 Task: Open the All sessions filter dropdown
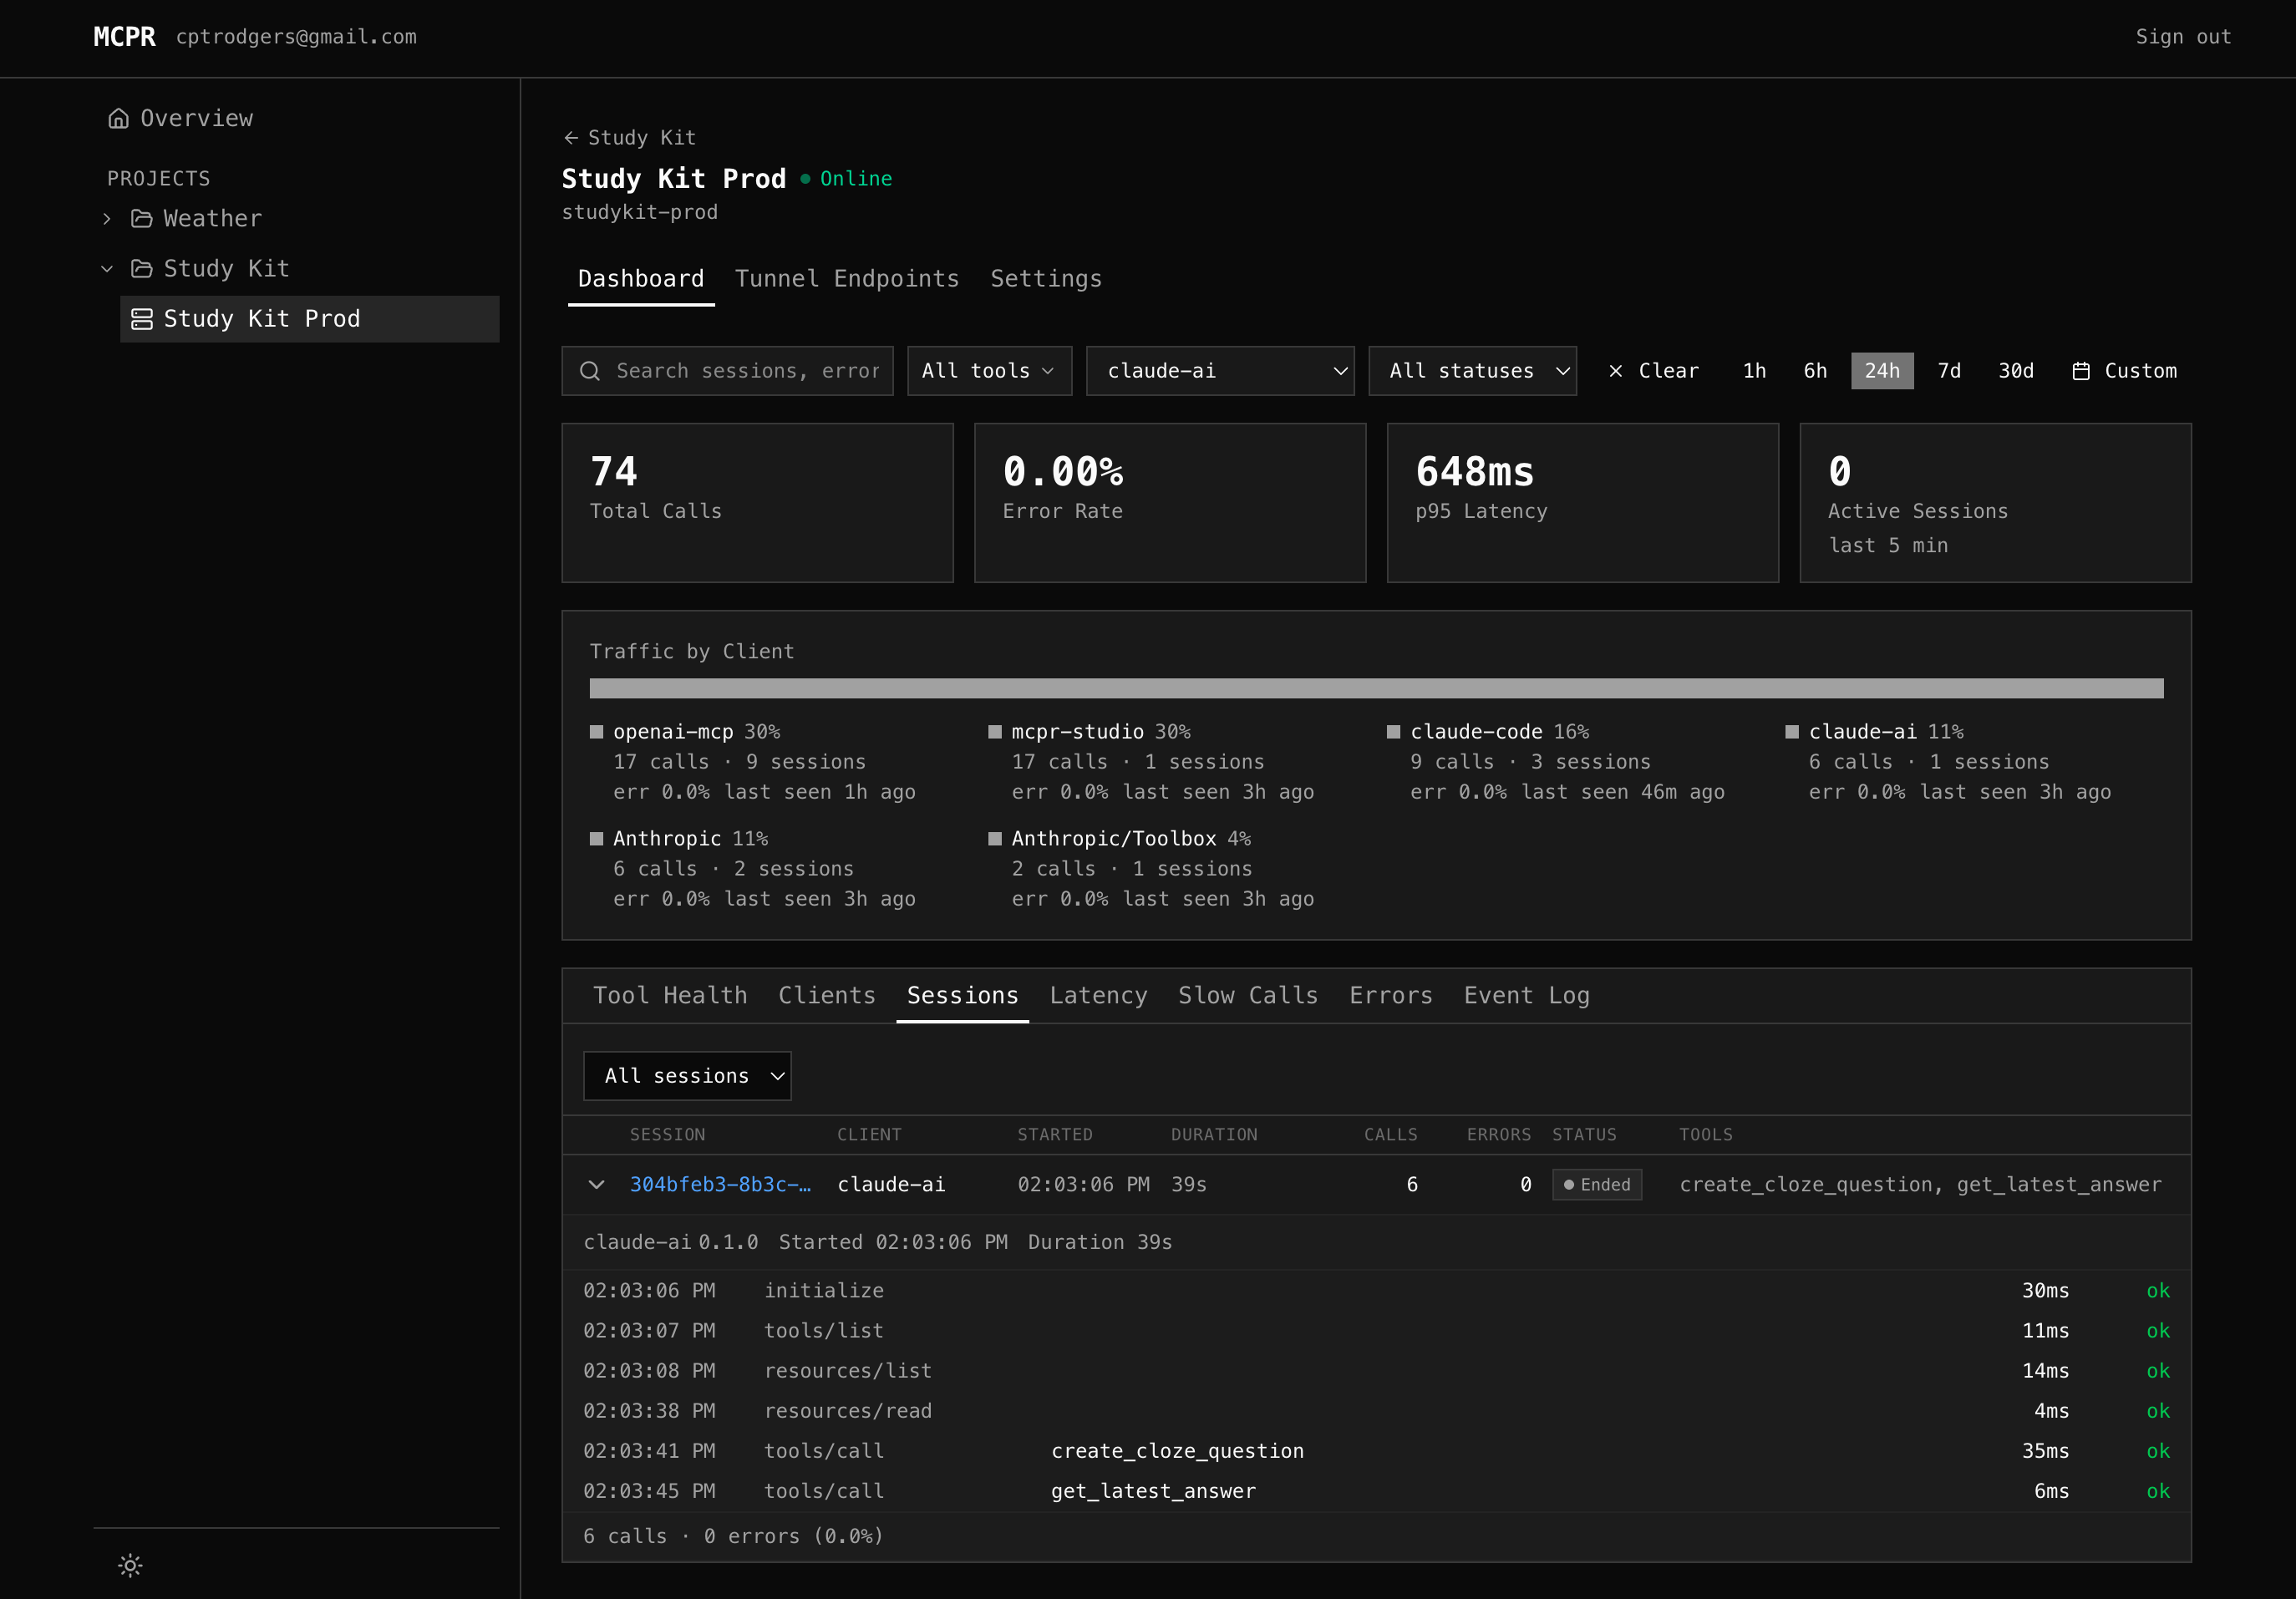687,1076
